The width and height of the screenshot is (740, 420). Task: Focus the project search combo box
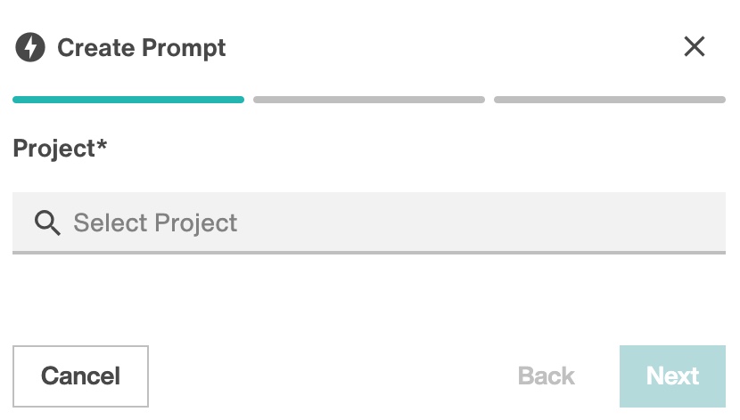[x=369, y=222]
